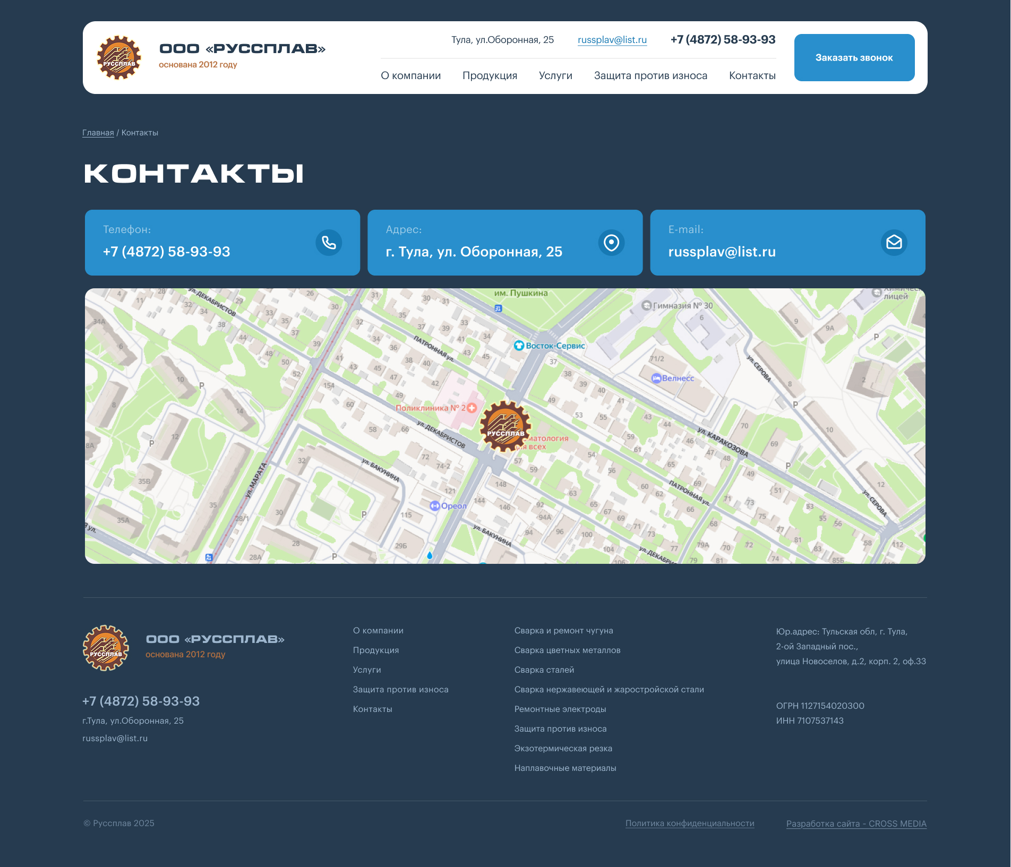Click footer О компании link
Screen dimensions: 1011x867
pyautogui.click(x=378, y=631)
